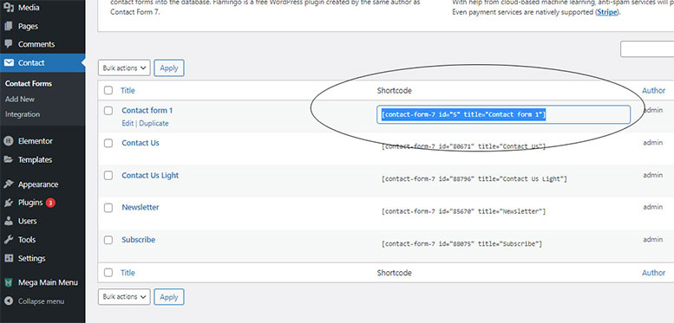
Task: Check the Contact Us Light row checkbox
Action: point(108,176)
